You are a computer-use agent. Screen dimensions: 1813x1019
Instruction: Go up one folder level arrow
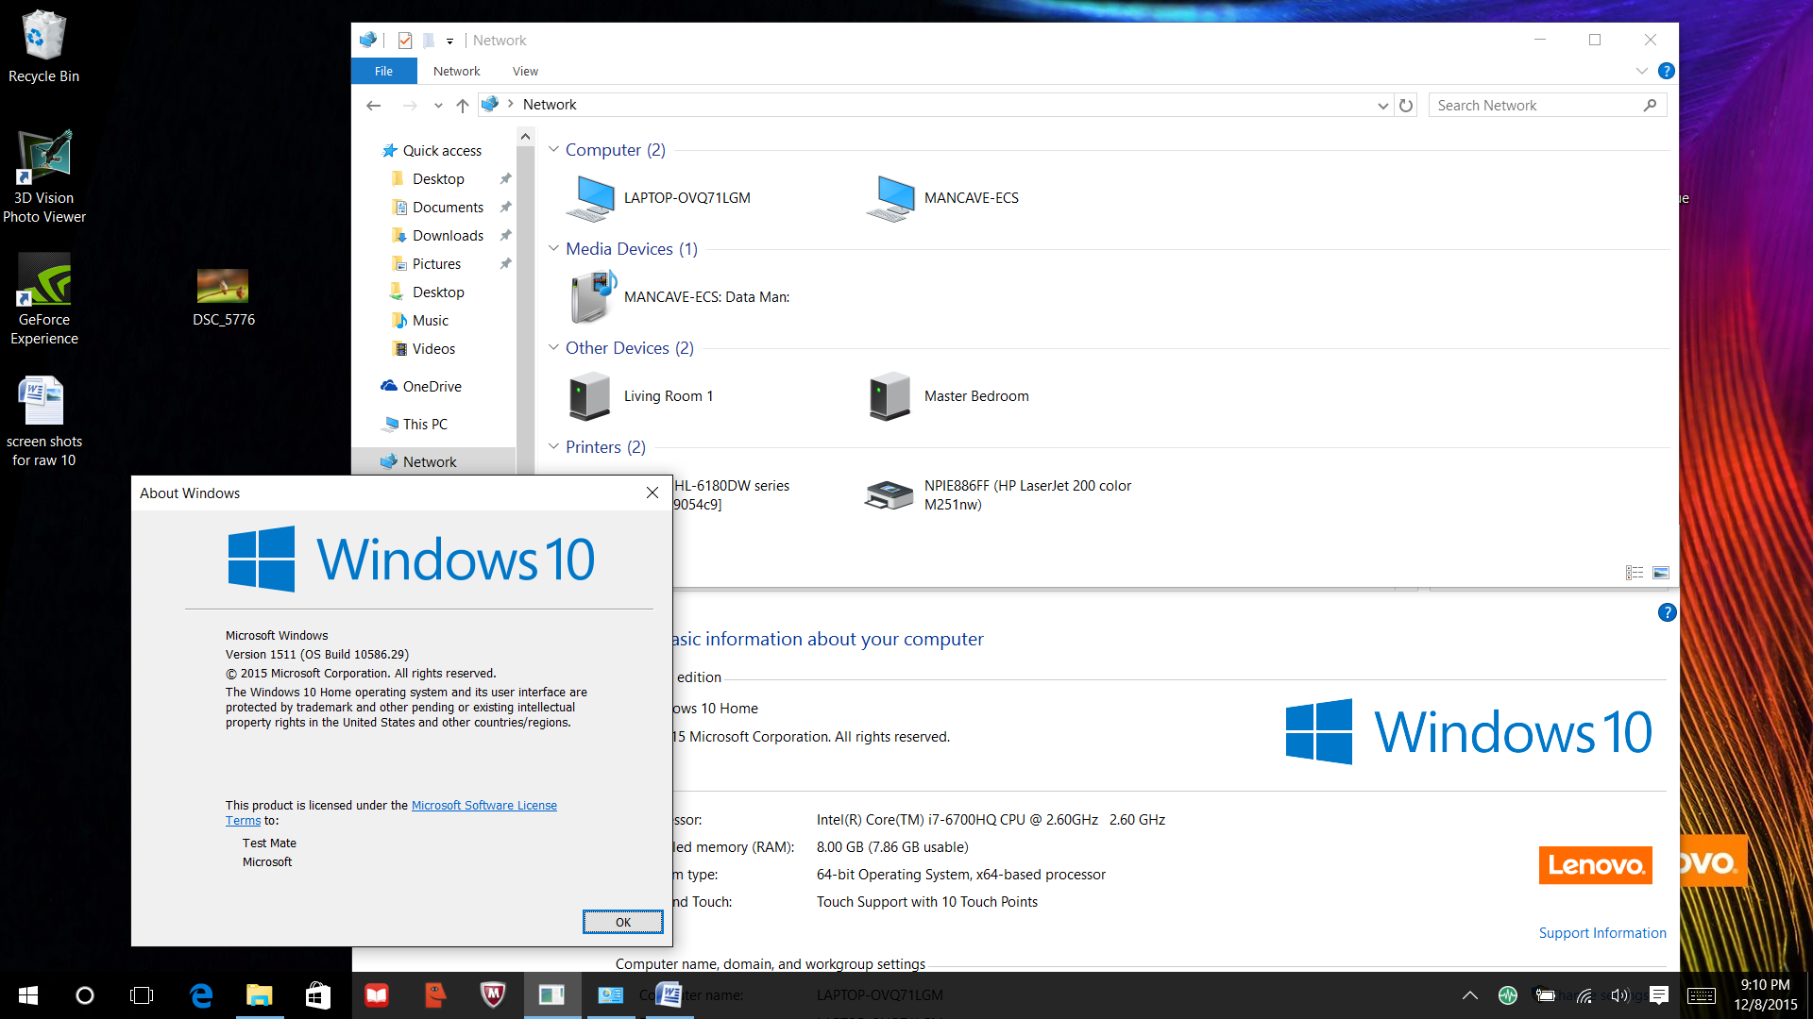point(462,106)
